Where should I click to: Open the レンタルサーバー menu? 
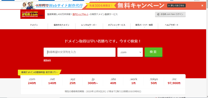pyautogui.click(x=89, y=25)
